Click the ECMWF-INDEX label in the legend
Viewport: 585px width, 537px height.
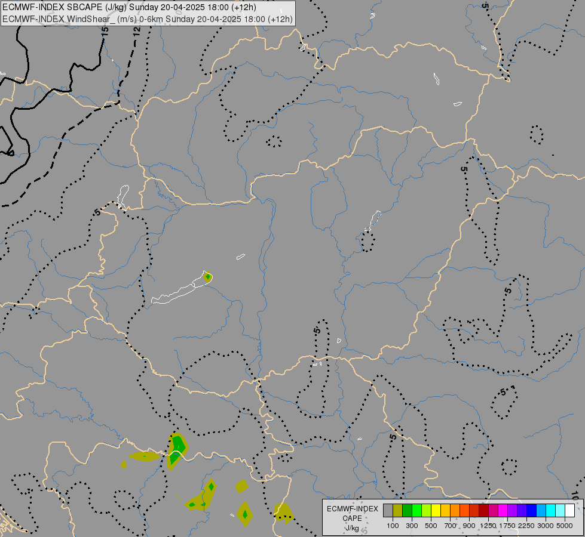click(x=352, y=509)
